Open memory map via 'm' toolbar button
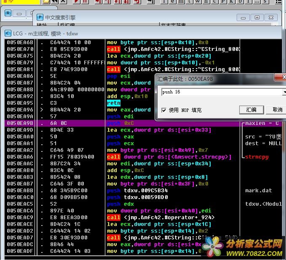The image size is (286, 260). point(181,1)
